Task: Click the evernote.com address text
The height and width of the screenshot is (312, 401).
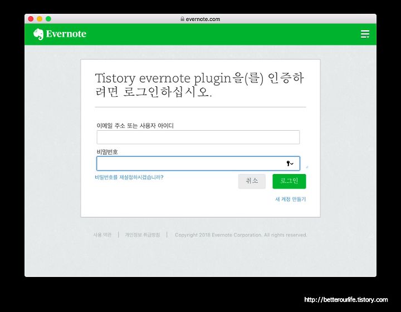Action: (203, 19)
